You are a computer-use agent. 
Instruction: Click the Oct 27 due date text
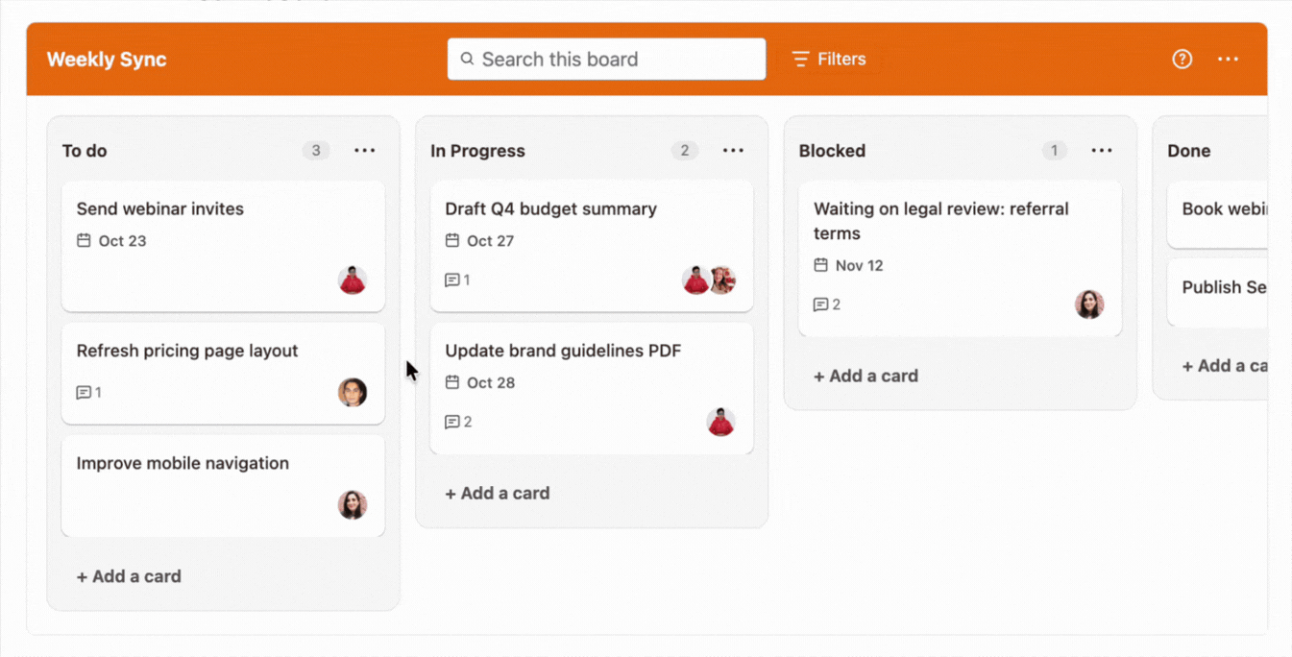tap(490, 240)
